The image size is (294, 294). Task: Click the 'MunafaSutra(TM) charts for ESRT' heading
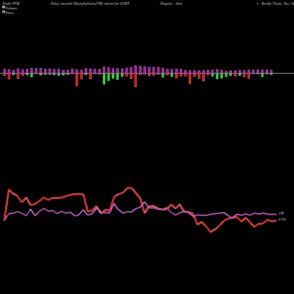[x=102, y=4]
